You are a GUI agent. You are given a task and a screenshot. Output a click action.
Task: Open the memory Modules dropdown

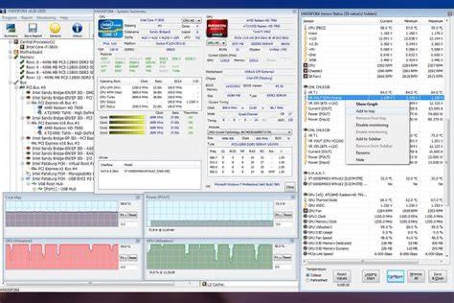pos(249,132)
